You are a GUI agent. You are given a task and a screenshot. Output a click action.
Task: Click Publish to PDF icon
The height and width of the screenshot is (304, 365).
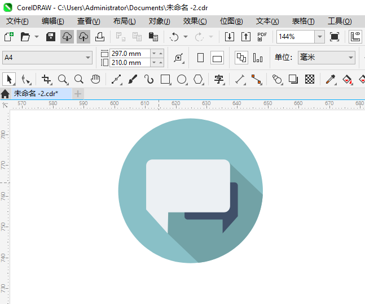(262, 37)
